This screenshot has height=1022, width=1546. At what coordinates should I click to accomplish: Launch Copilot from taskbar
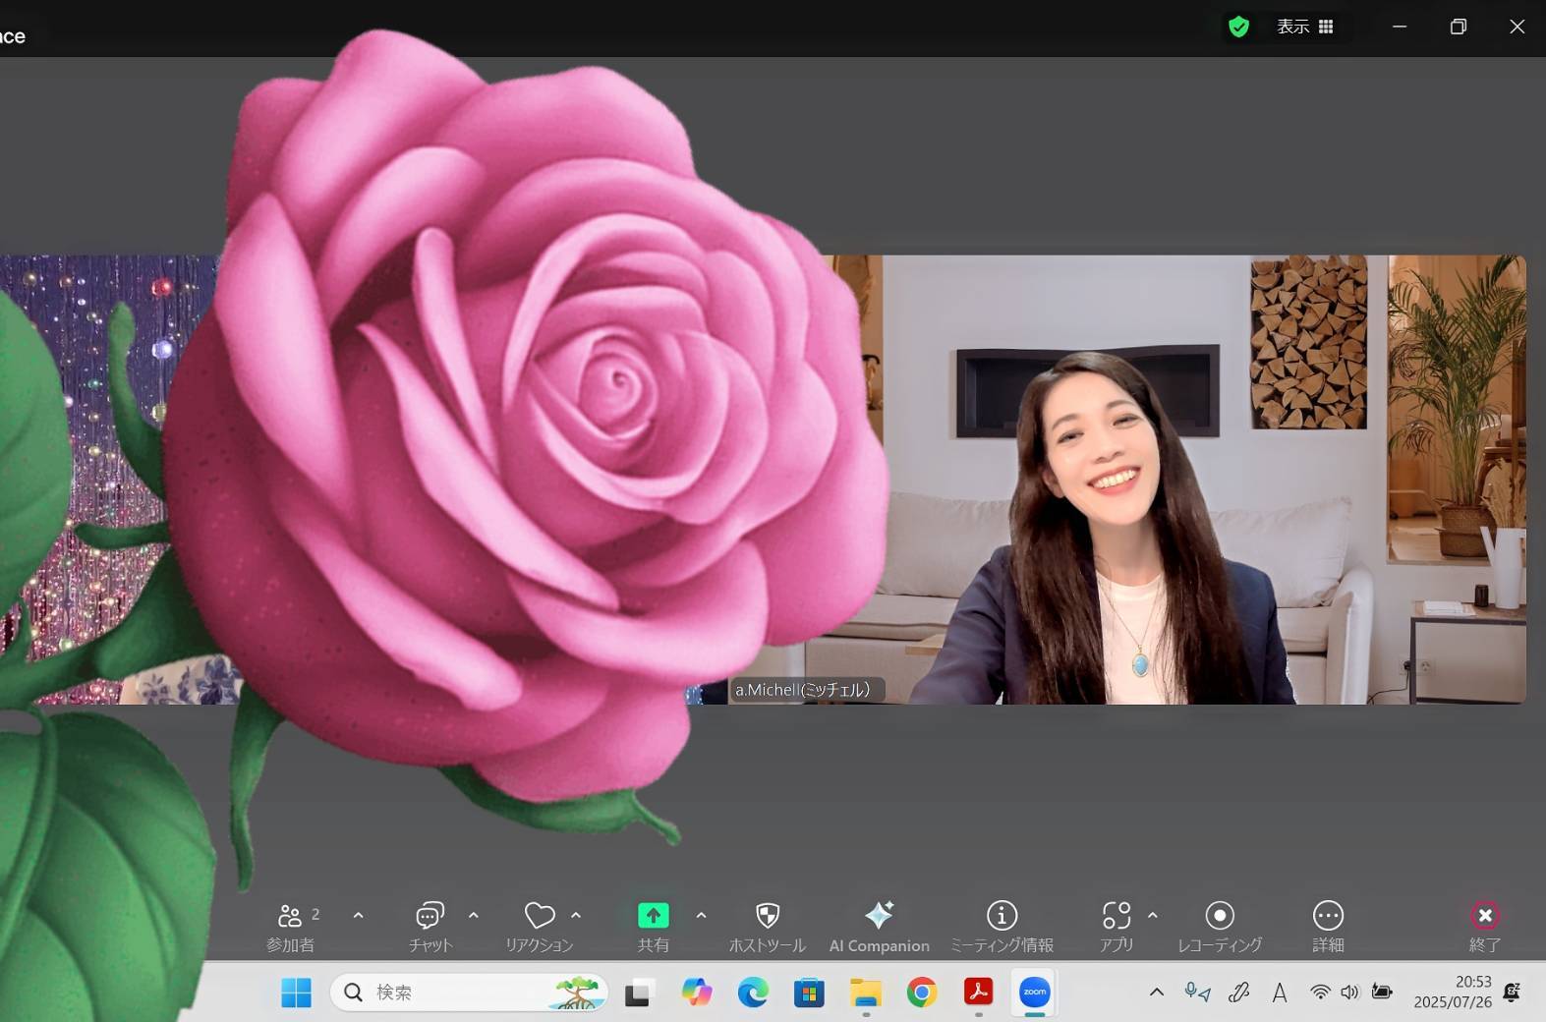click(697, 993)
